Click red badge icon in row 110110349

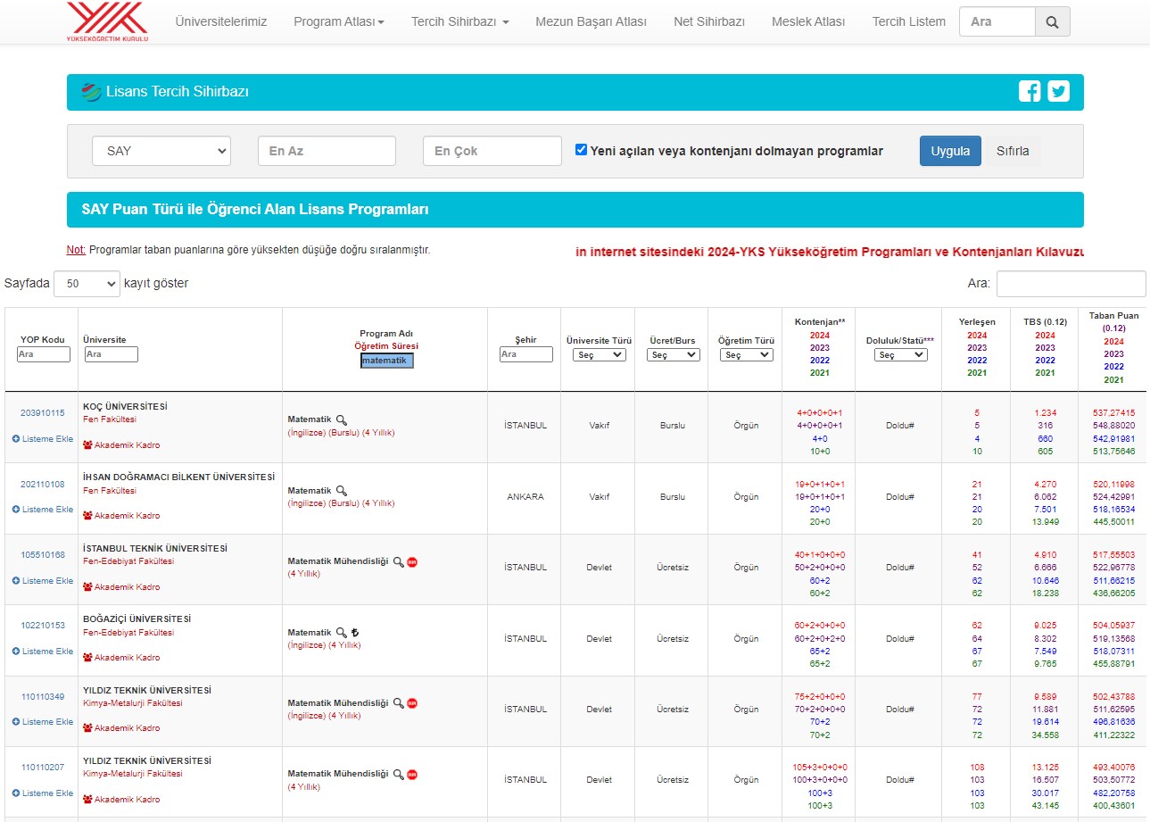coord(412,703)
